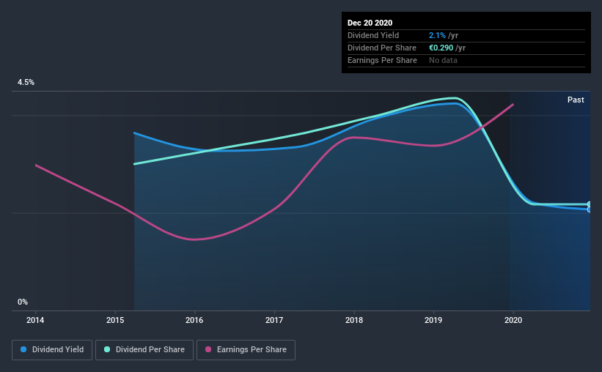This screenshot has height=372, width=602.
Task: Click the blue Dividend Yield endpoint marker
Action: (x=590, y=209)
